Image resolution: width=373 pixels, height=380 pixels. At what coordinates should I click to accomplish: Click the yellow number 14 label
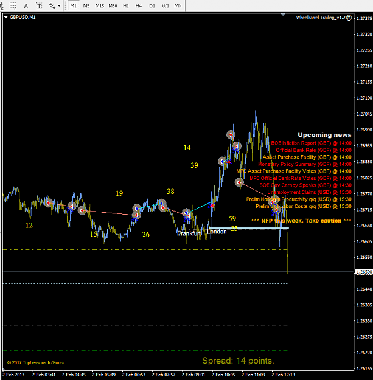(x=187, y=148)
